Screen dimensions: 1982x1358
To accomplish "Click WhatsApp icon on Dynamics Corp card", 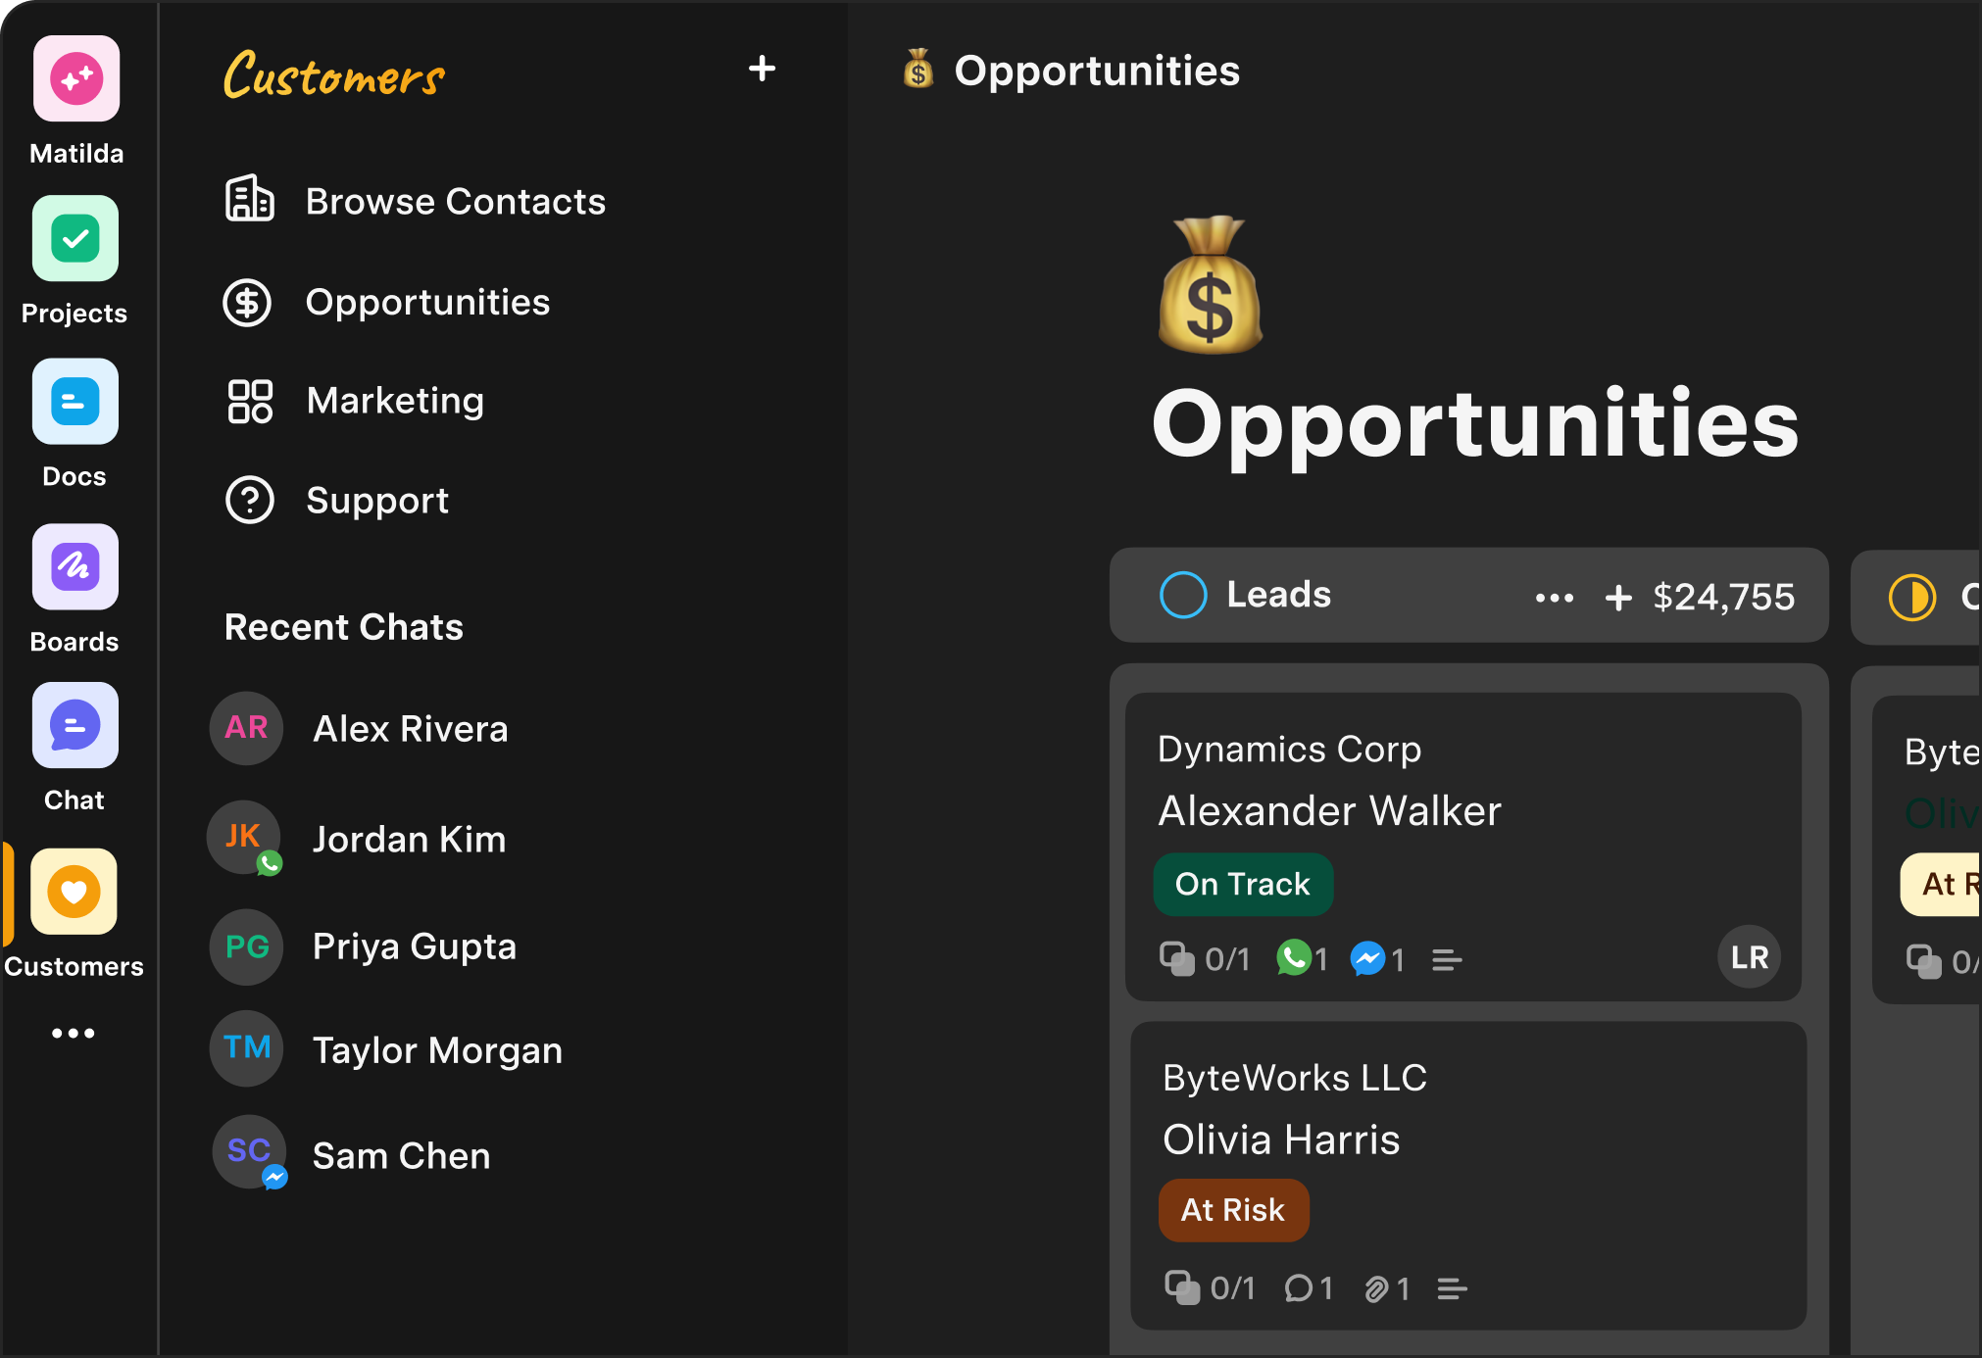I will [1294, 957].
